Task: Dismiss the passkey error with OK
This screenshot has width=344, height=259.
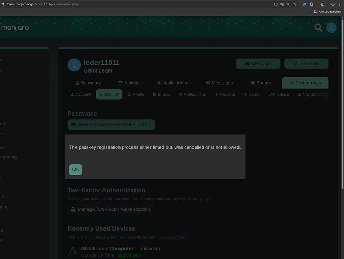Action: tap(76, 169)
